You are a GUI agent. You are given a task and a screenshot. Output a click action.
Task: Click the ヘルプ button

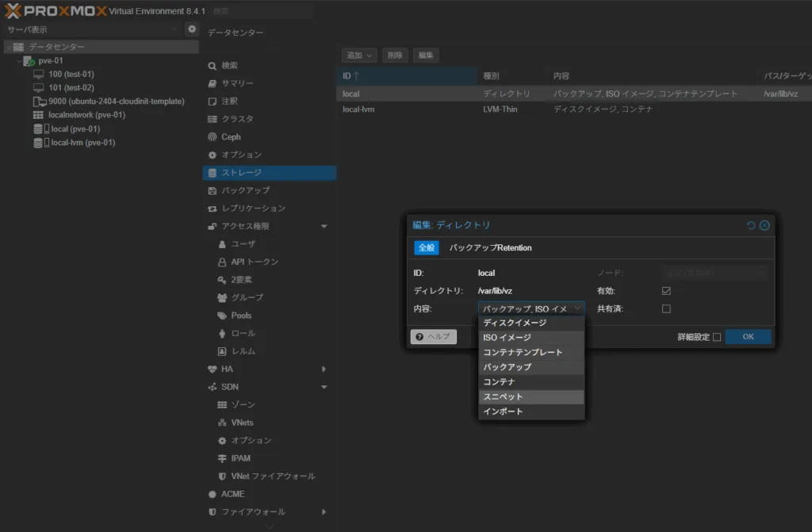point(434,337)
